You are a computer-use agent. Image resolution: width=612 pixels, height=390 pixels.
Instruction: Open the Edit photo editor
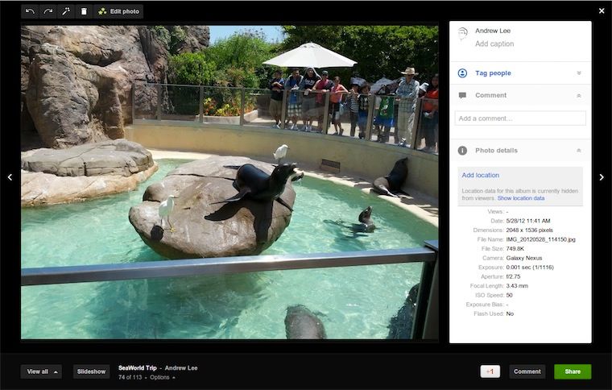tap(119, 11)
